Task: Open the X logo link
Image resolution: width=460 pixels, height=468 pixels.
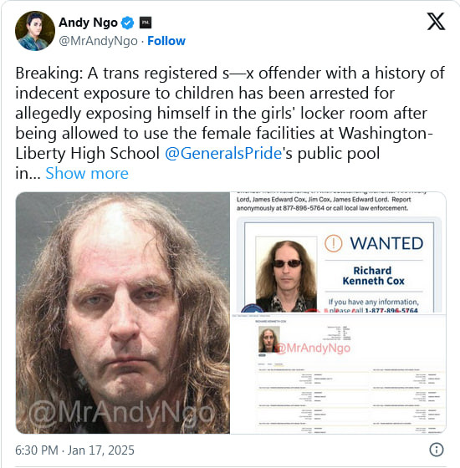Action: 436,22
